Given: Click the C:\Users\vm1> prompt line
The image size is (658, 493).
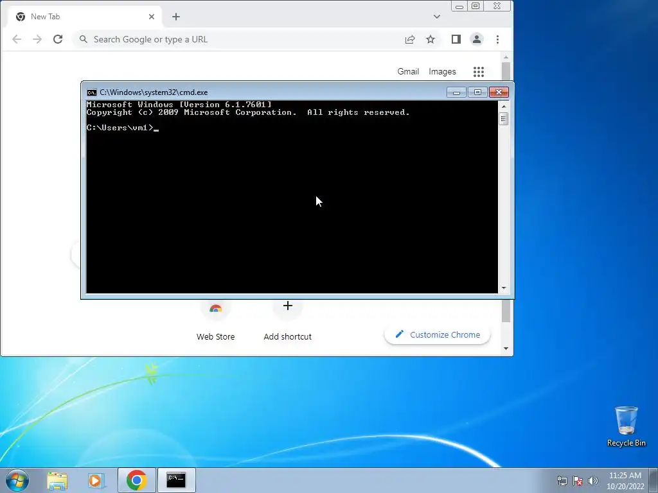Looking at the screenshot, I should coord(123,128).
